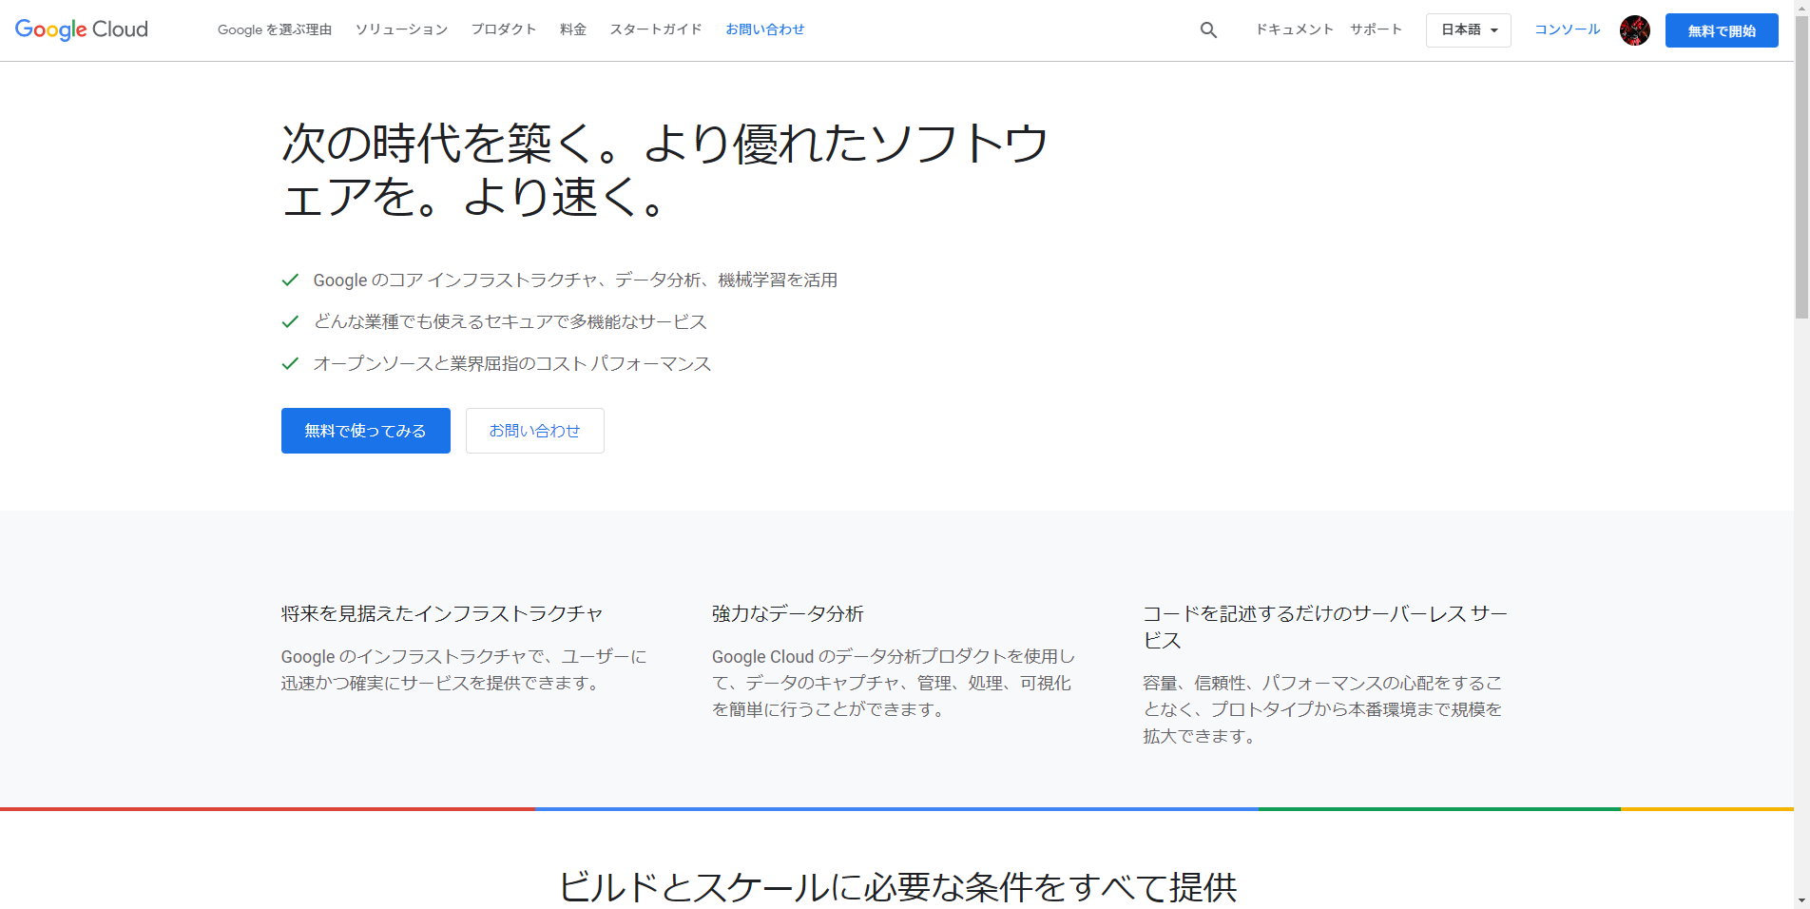The width and height of the screenshot is (1810, 909).
Task: Click the 将来を見据えたインフラストラクチャ heading
Action: [442, 614]
